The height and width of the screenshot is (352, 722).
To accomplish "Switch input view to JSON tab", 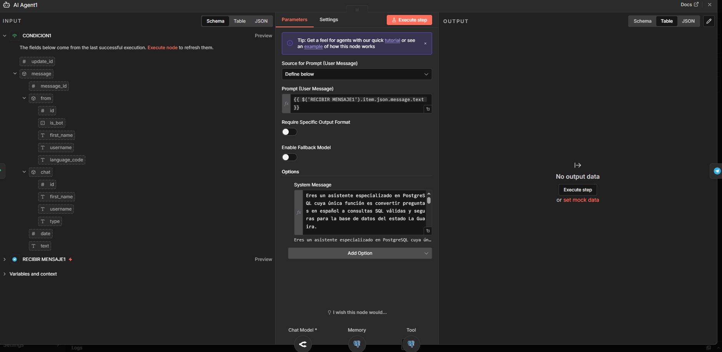I will click(x=261, y=21).
